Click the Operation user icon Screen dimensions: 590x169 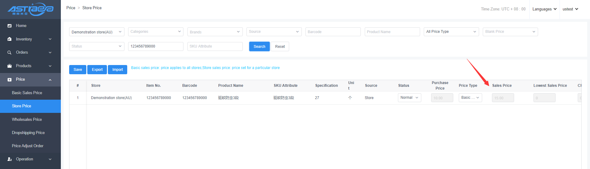(x=10, y=159)
